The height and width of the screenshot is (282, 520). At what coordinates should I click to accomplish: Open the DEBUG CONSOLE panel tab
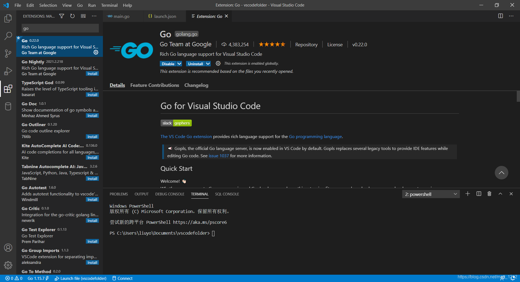tap(170, 194)
